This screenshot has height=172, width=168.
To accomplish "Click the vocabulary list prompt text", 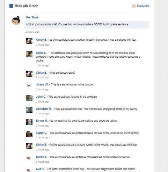I will pyautogui.click(x=78, y=24).
